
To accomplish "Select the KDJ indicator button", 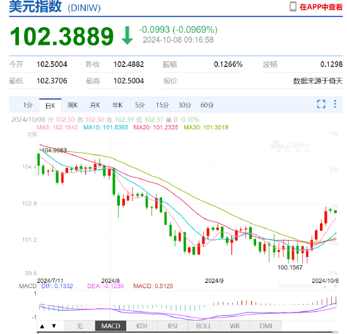I will point(141,326).
